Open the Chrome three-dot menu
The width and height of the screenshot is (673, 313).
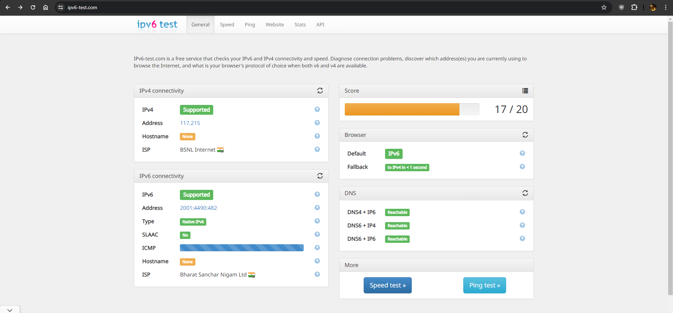pos(665,7)
